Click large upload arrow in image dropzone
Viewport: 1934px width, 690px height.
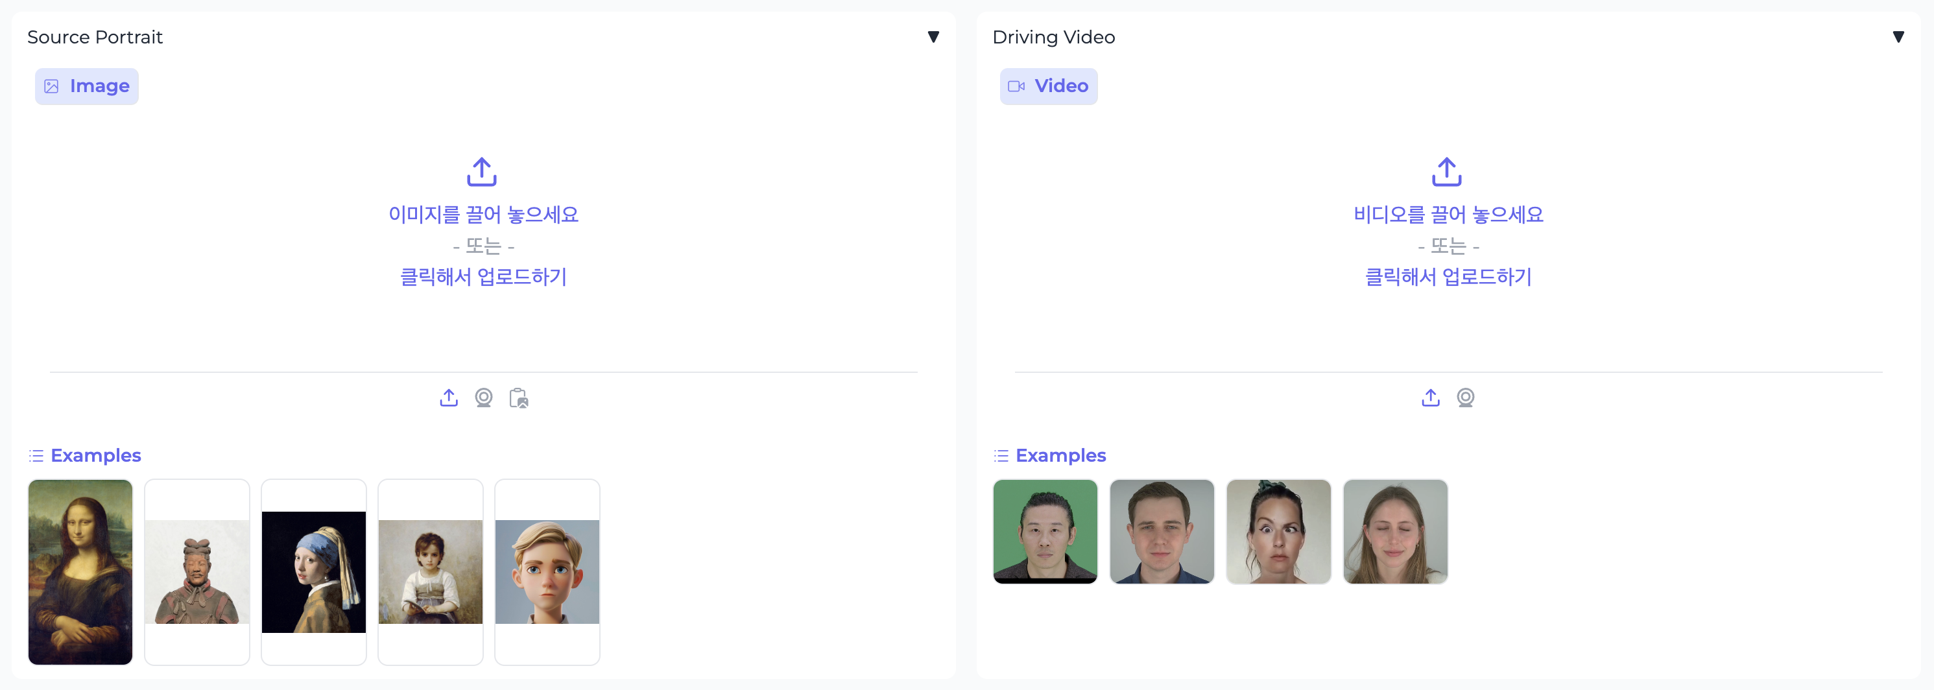coord(482,172)
